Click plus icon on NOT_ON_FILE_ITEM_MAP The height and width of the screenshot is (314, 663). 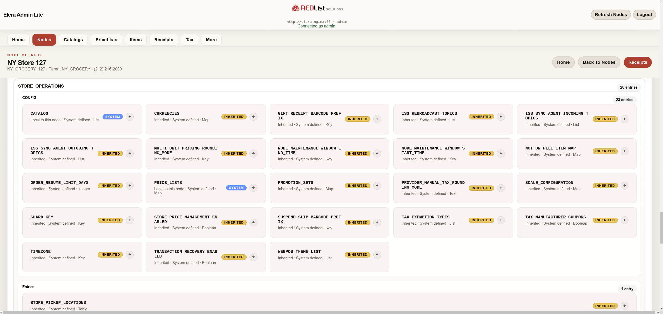624,151
